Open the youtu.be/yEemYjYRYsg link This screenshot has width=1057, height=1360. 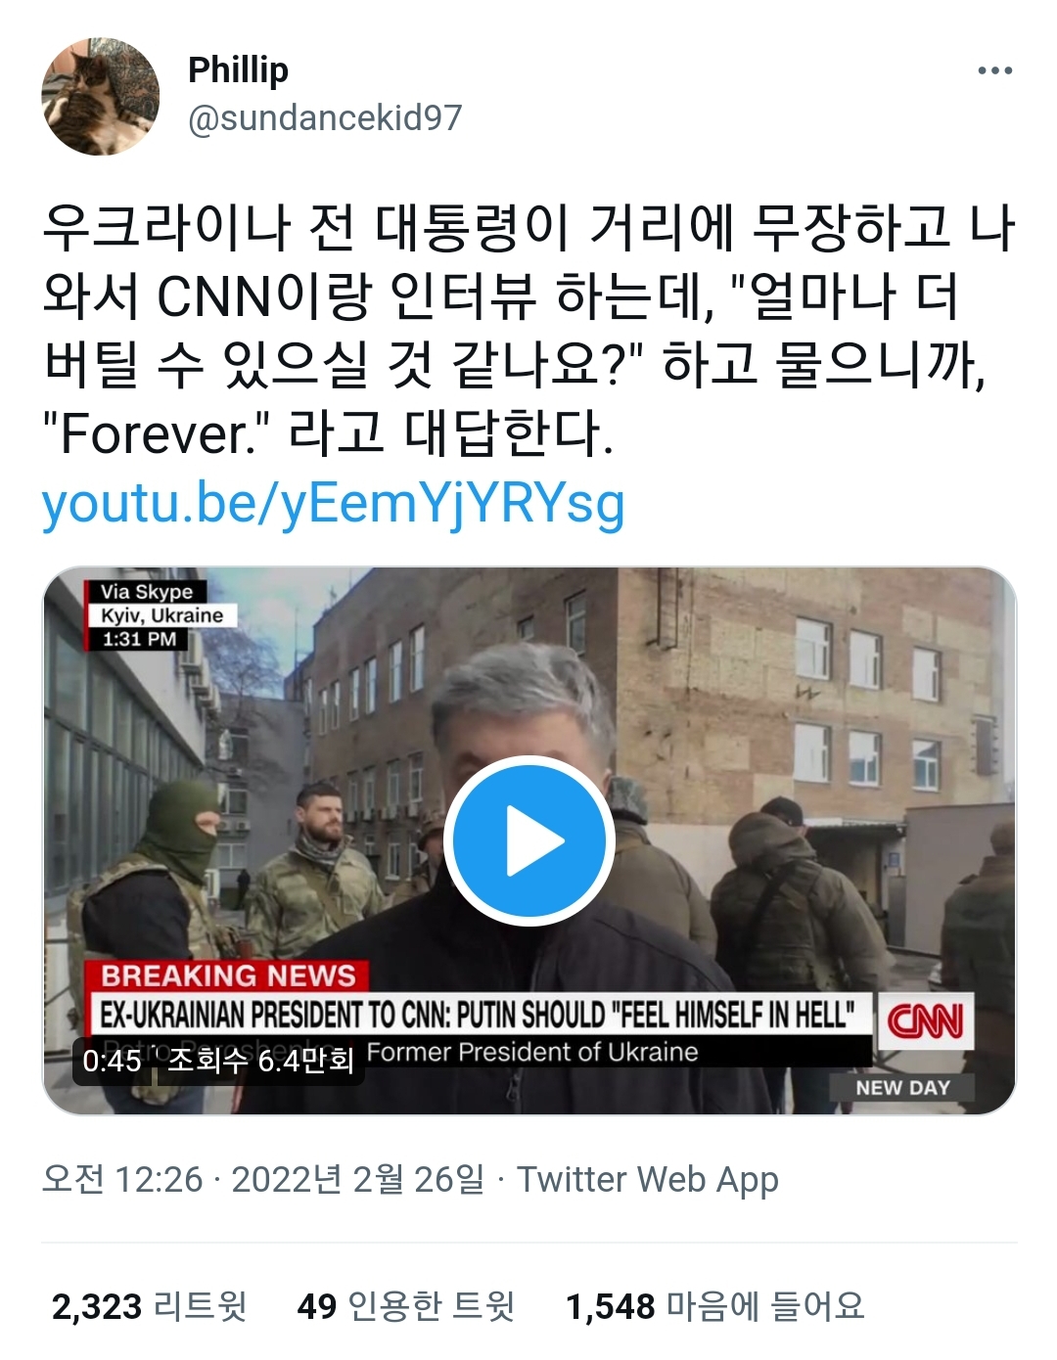(333, 503)
